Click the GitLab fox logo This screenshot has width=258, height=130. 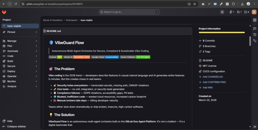[x=4, y=12]
